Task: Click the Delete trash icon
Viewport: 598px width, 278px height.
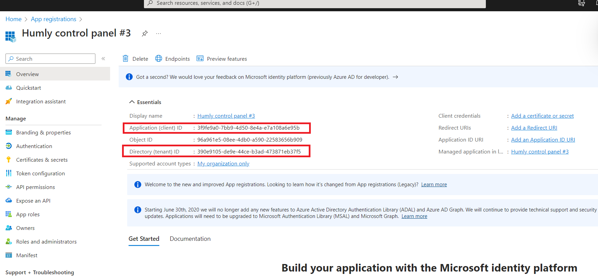Action: 125,59
